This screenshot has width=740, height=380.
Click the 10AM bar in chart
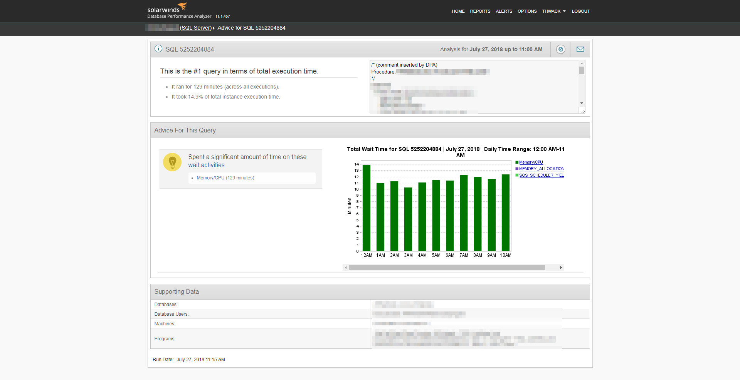pos(505,213)
